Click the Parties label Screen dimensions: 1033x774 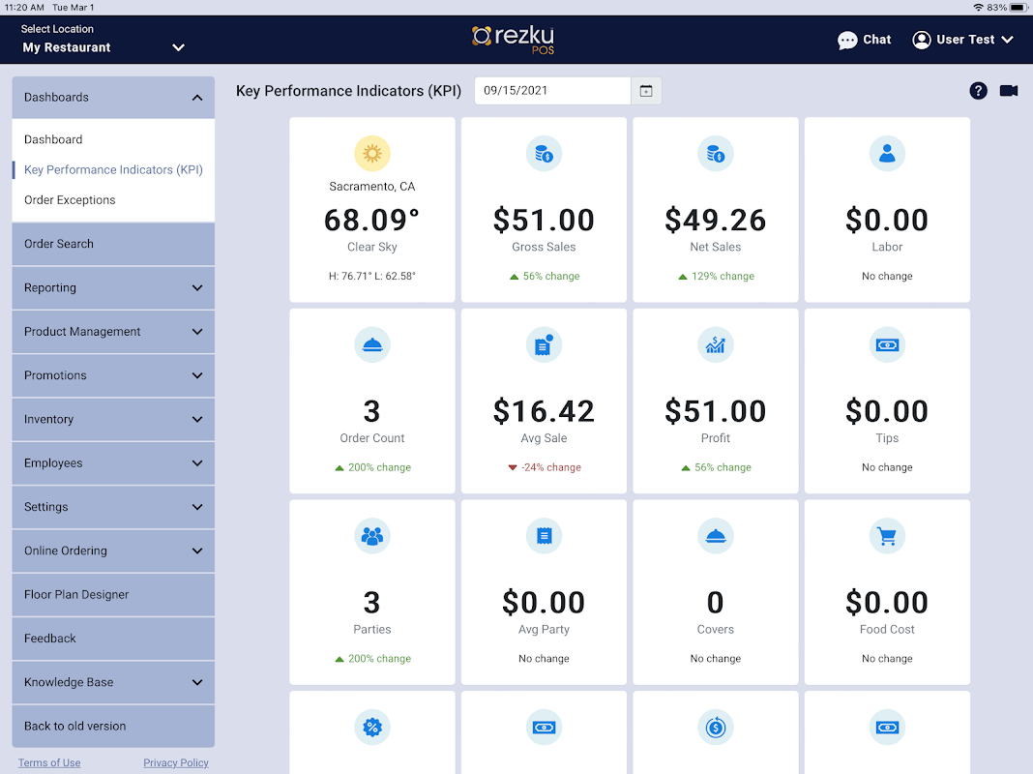pyautogui.click(x=372, y=629)
